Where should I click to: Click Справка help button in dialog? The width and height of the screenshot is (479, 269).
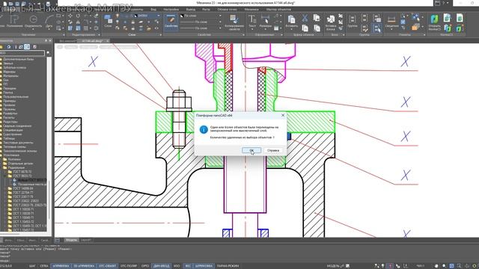(273, 150)
